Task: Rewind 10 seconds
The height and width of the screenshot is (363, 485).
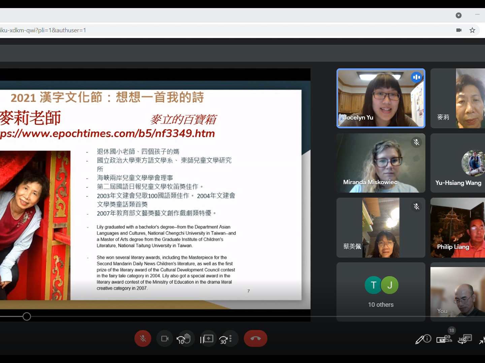Action: tap(181, 340)
